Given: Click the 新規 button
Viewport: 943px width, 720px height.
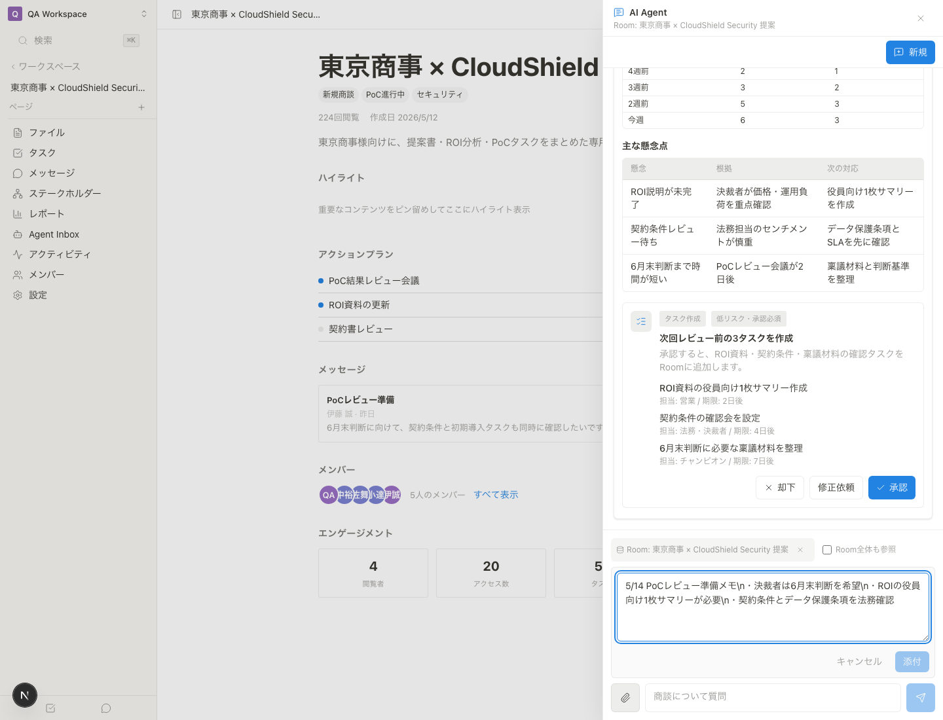Looking at the screenshot, I should pyautogui.click(x=910, y=52).
